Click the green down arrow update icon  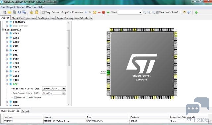[196, 12]
